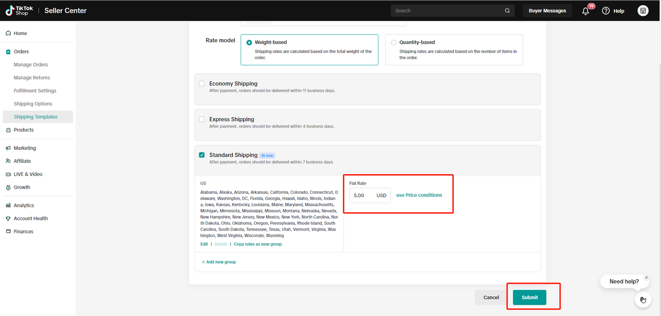The width and height of the screenshot is (661, 316).
Task: Check the Express Shipping option
Action: click(202, 119)
